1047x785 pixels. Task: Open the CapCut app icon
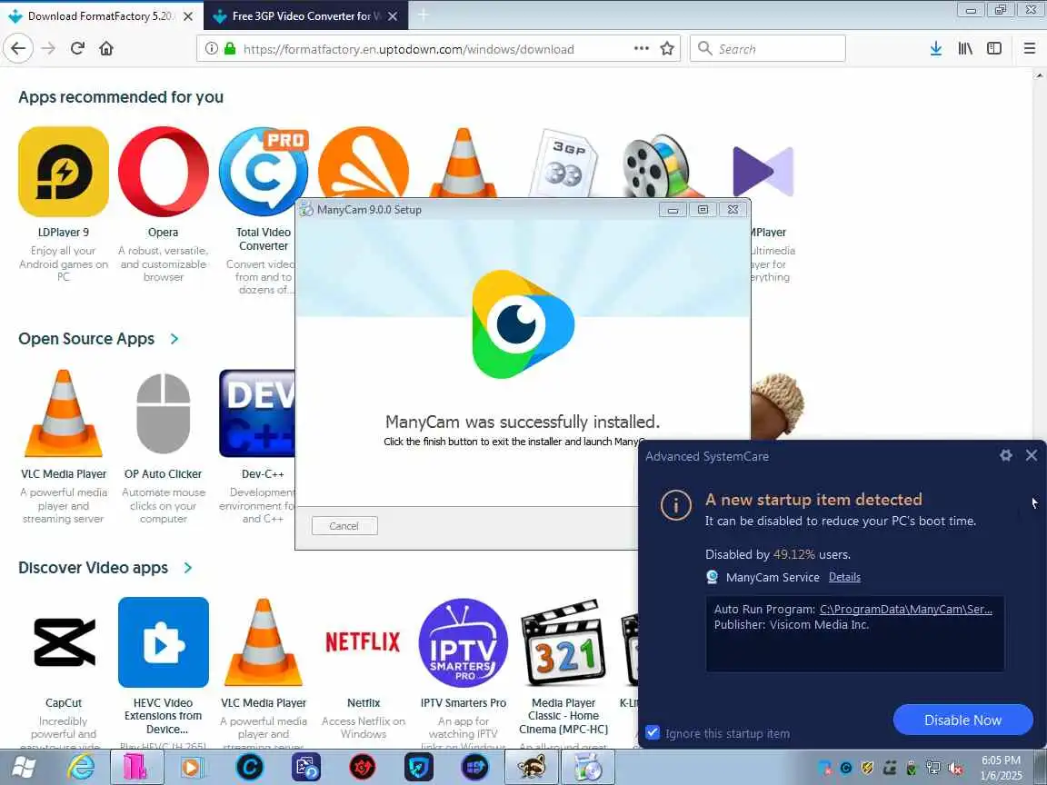coord(64,642)
